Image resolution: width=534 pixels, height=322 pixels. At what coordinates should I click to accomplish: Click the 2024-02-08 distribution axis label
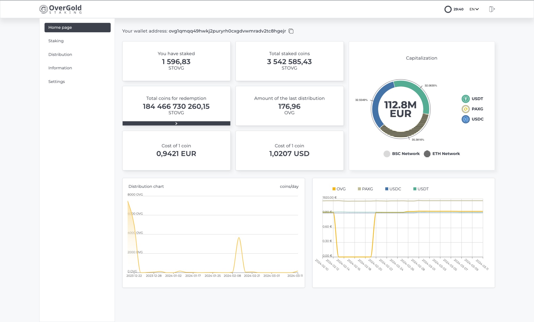[232, 276]
